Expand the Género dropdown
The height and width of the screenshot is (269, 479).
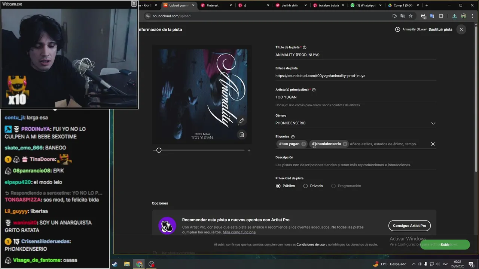coord(433,123)
